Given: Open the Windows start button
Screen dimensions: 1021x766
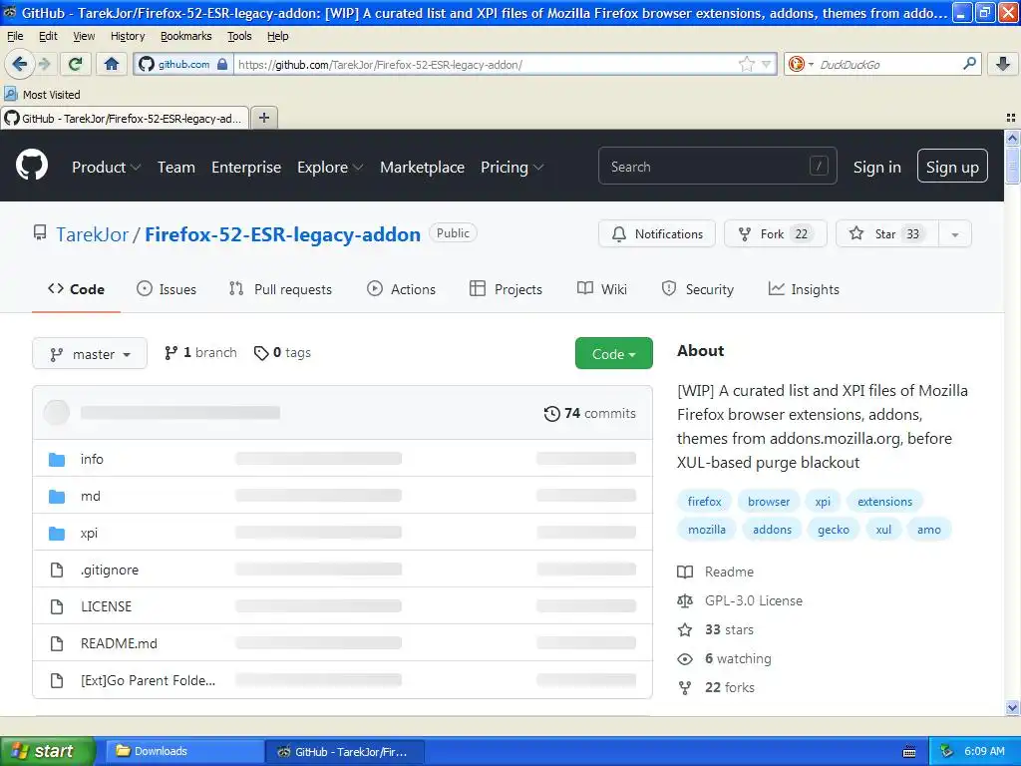Looking at the screenshot, I should click(x=47, y=751).
